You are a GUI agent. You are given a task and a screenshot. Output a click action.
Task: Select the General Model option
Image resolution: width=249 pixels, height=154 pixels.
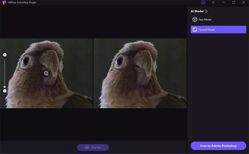tap(218, 29)
